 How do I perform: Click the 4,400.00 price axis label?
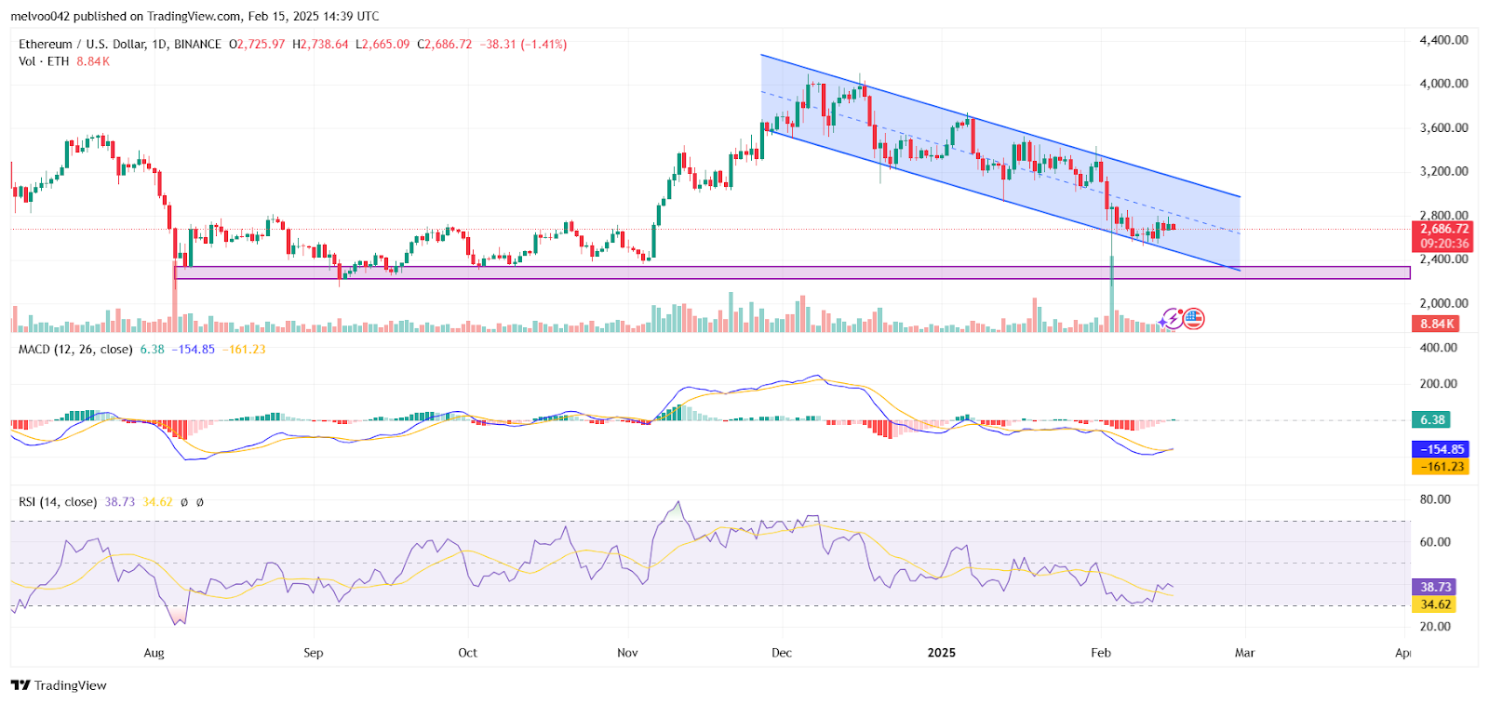click(1443, 40)
